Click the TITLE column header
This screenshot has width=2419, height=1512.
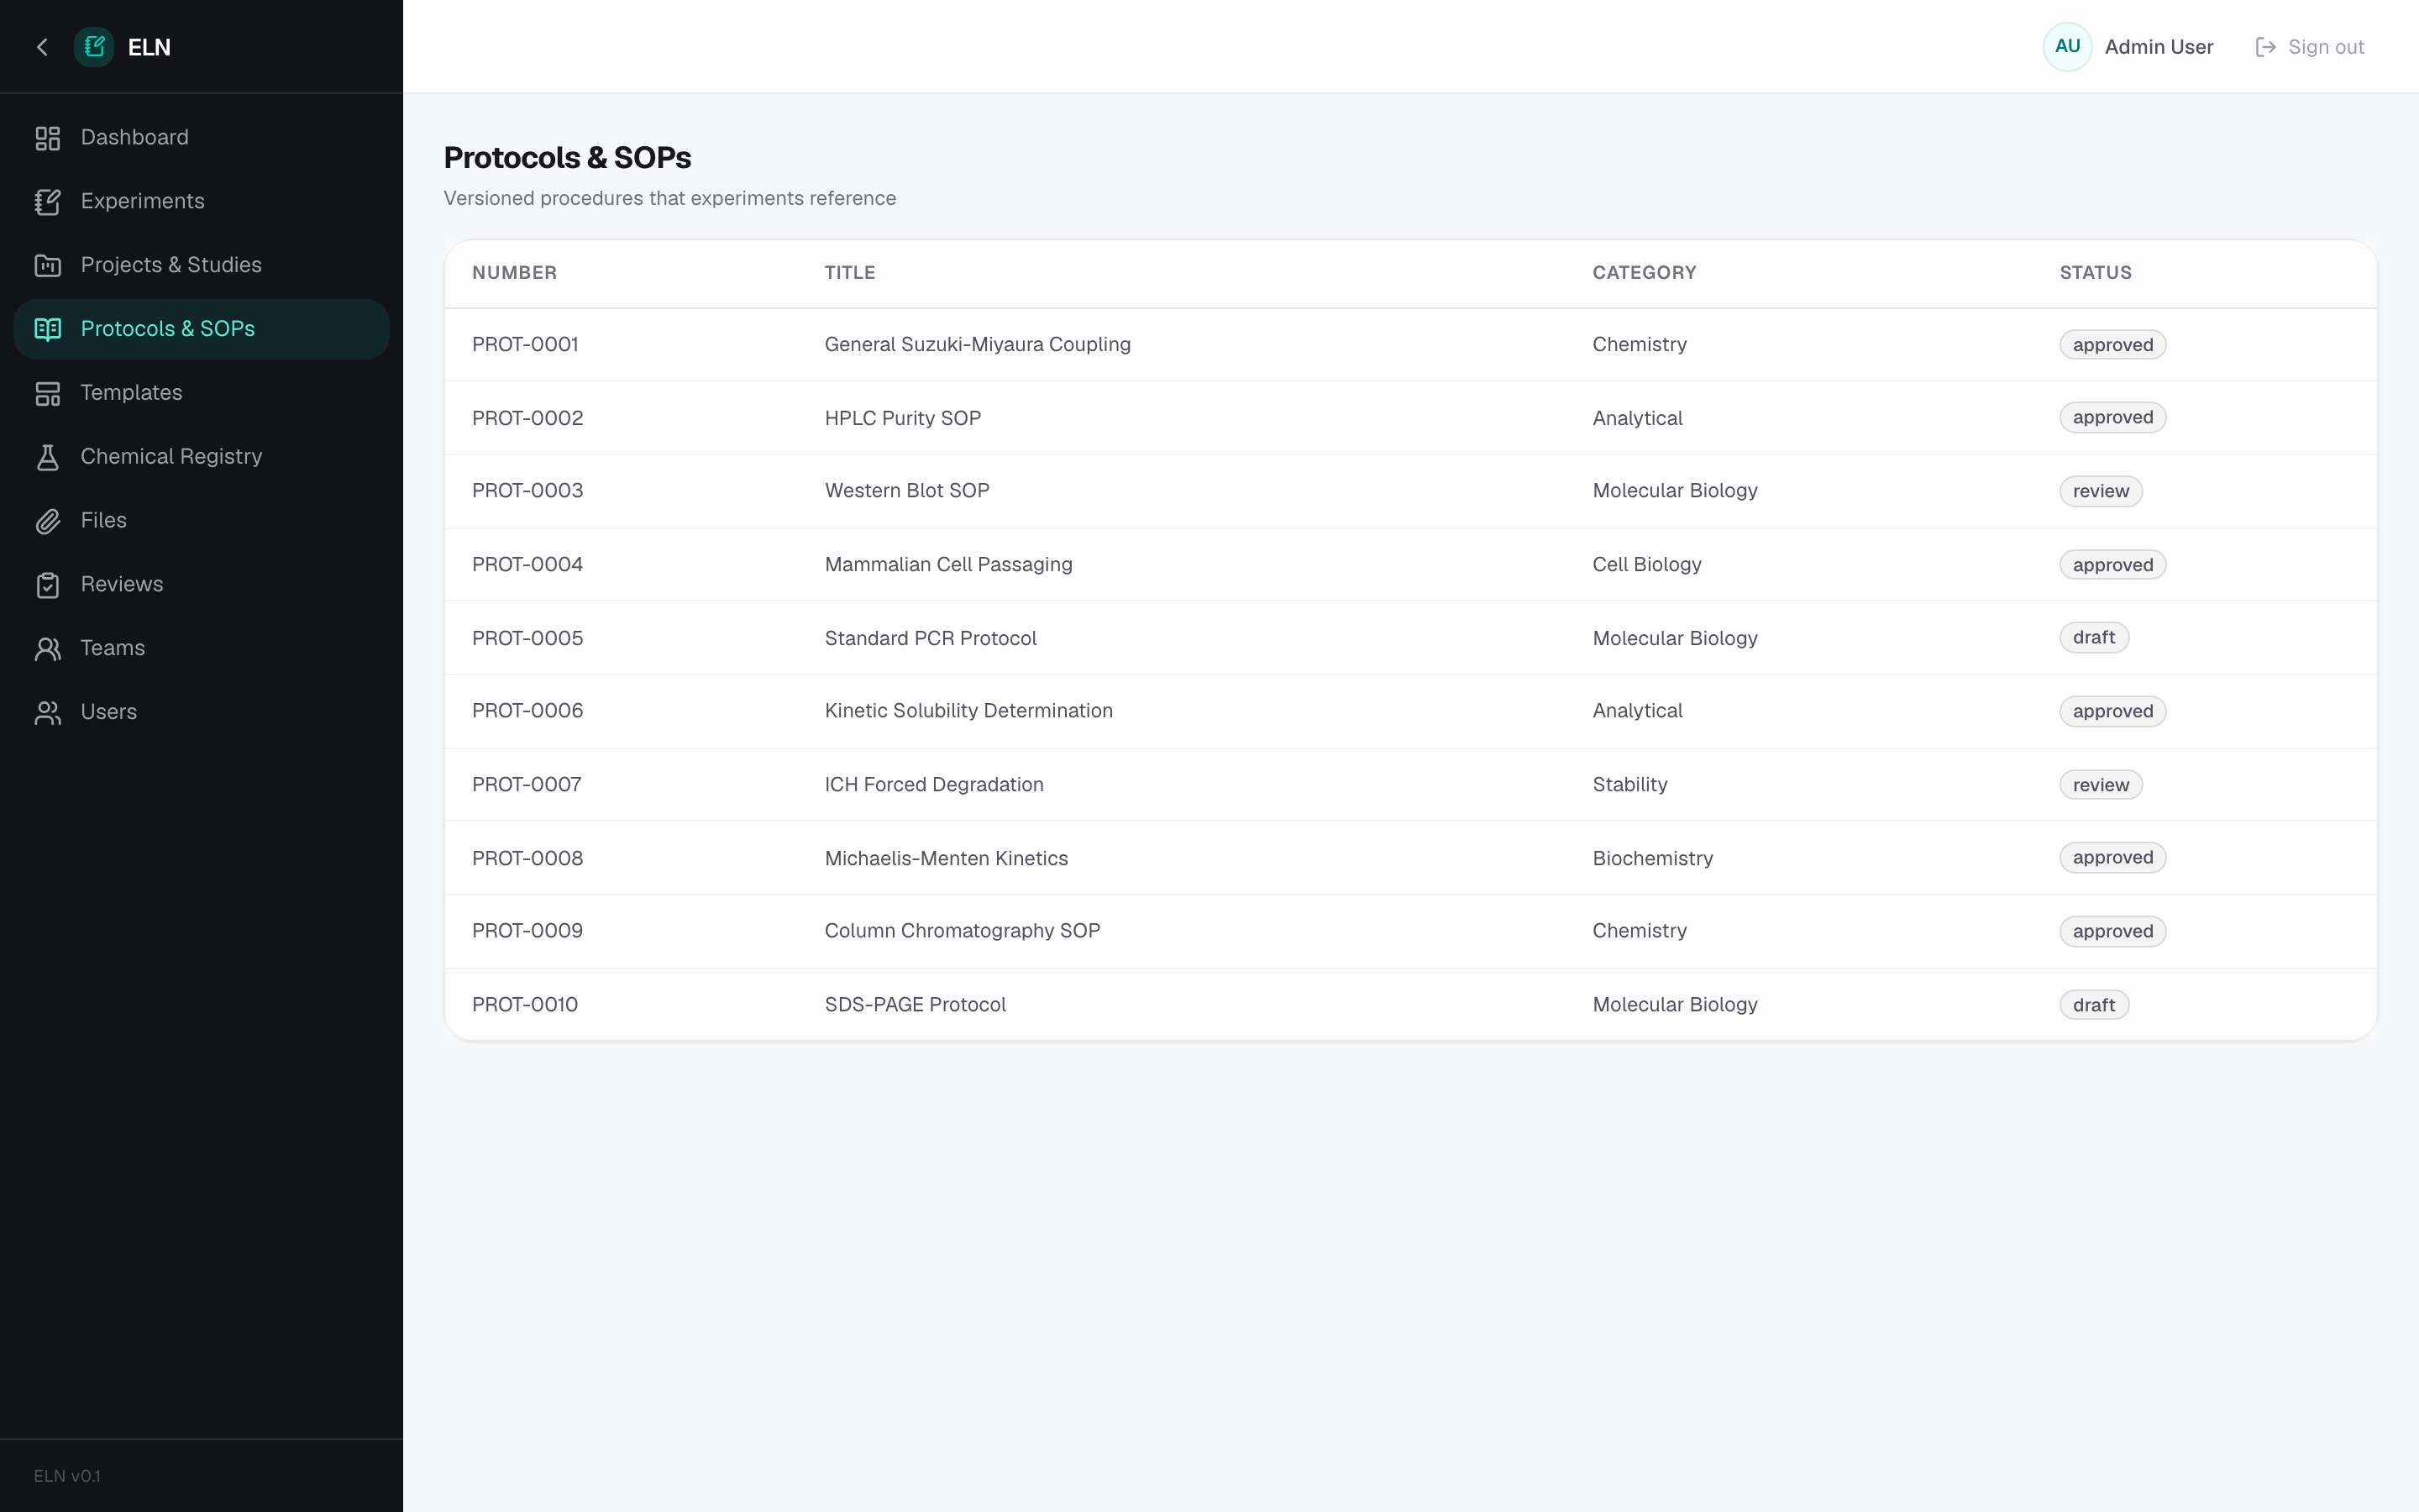(850, 273)
